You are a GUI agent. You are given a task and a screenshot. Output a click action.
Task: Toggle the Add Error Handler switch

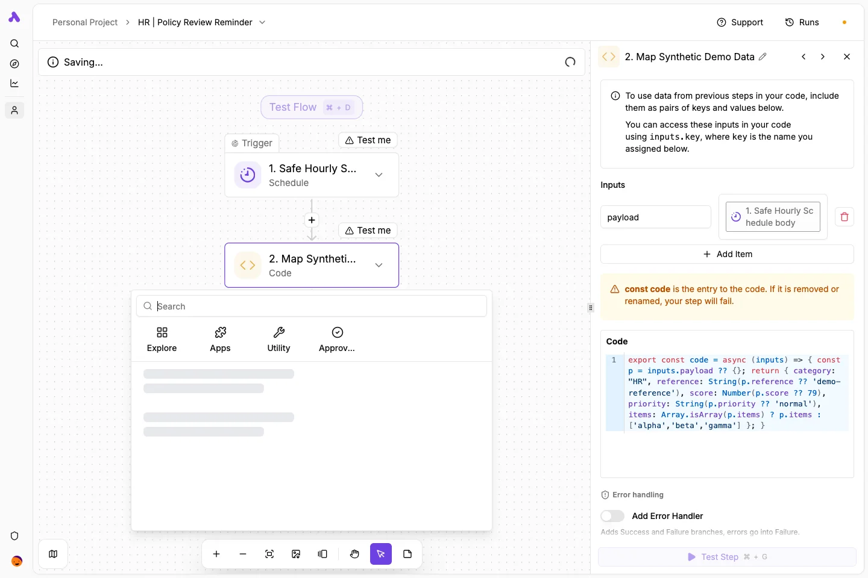(612, 516)
